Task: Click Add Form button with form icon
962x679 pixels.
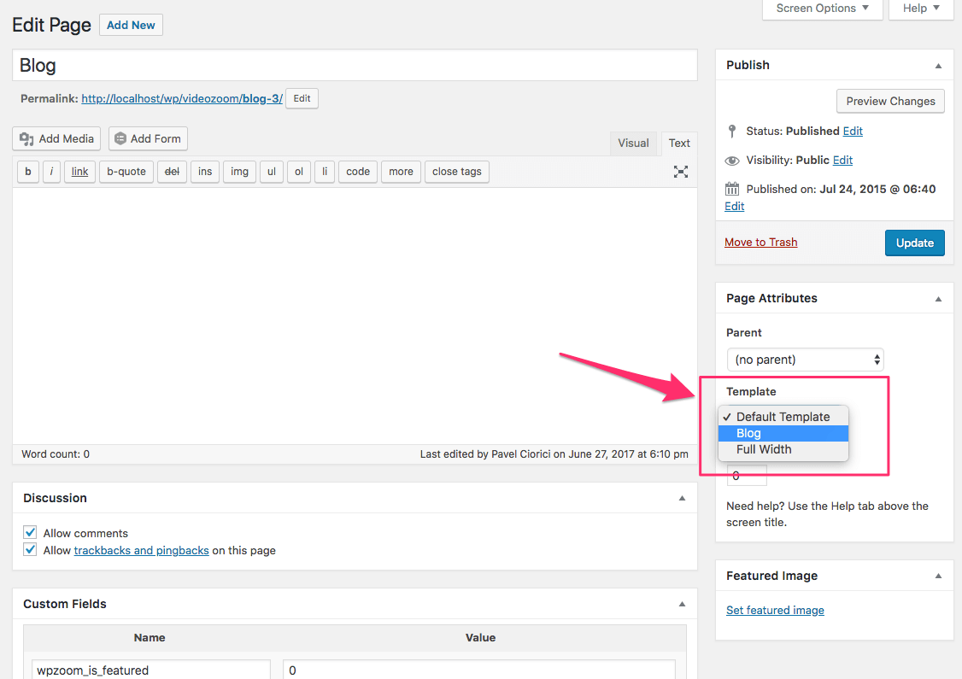Action: 148,138
